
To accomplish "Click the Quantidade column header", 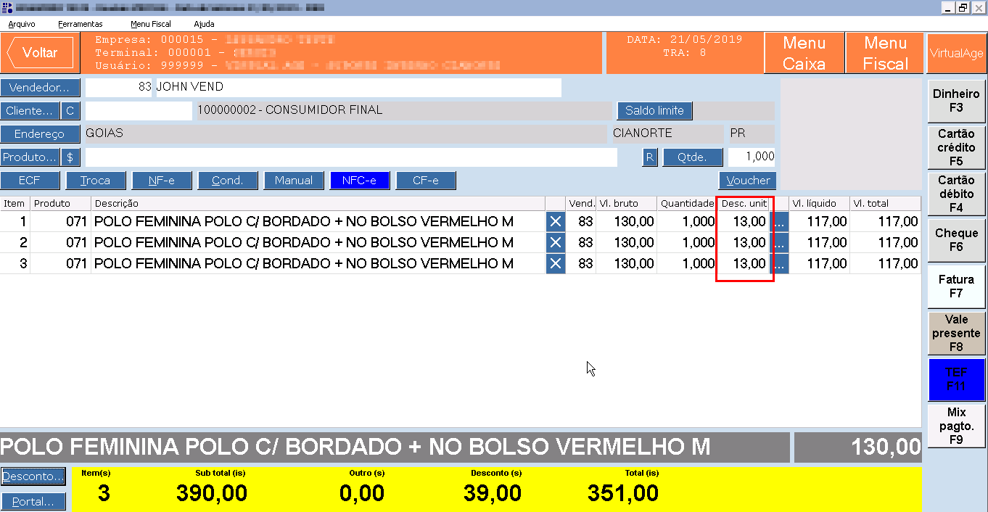I will point(686,204).
